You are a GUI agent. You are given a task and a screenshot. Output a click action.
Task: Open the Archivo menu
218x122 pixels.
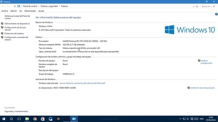click(x=5, y=11)
